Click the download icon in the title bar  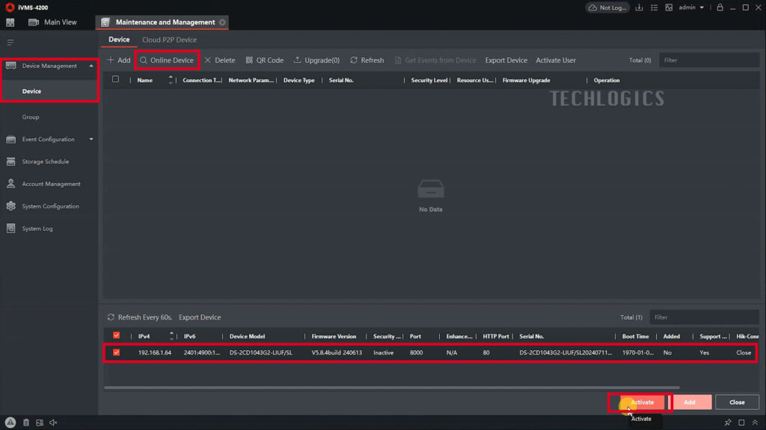(x=639, y=7)
